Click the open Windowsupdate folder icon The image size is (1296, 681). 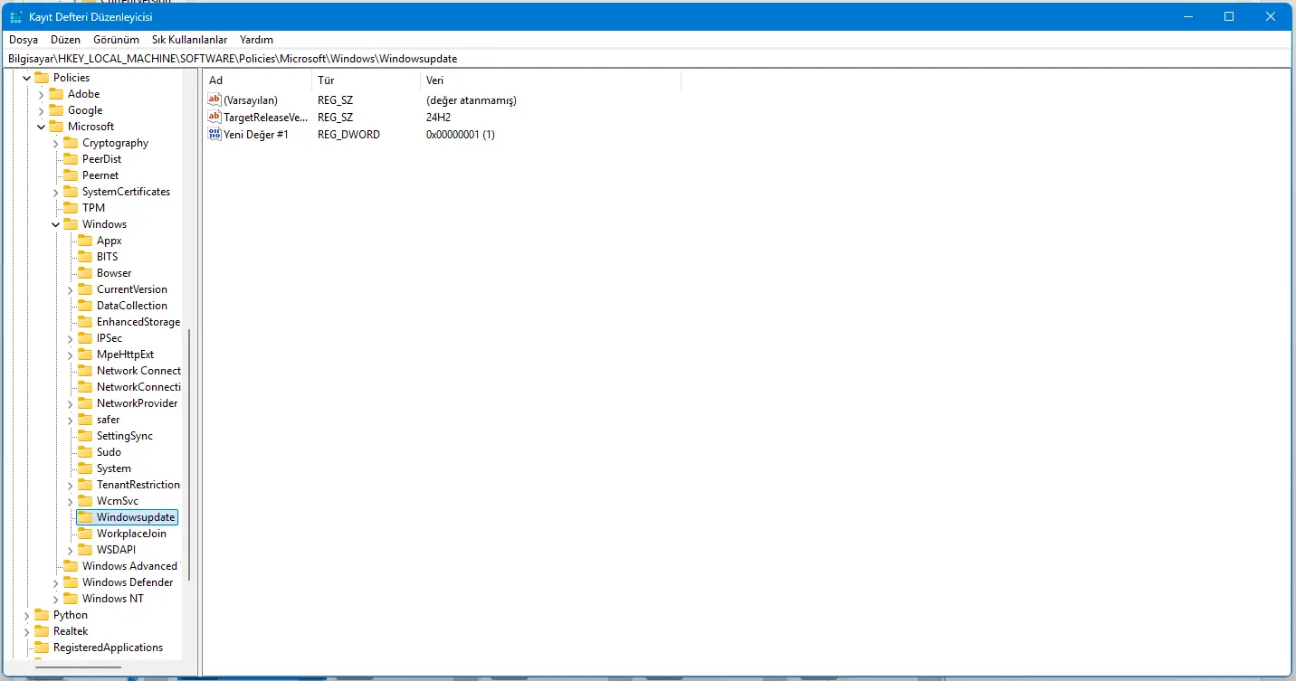85,517
